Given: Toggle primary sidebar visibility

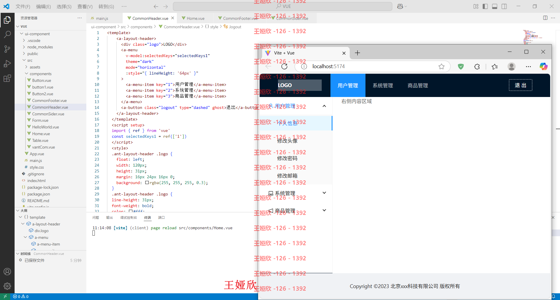Looking at the screenshot, I should [485, 6].
